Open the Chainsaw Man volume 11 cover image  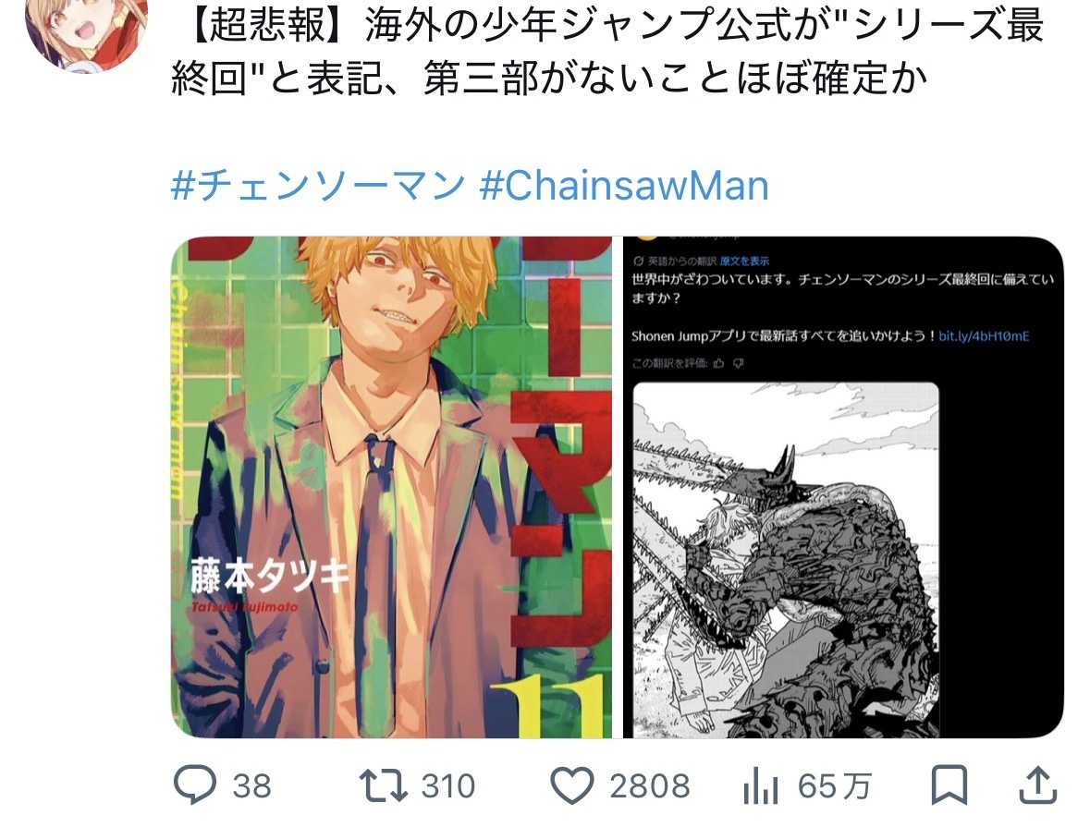tap(391, 487)
